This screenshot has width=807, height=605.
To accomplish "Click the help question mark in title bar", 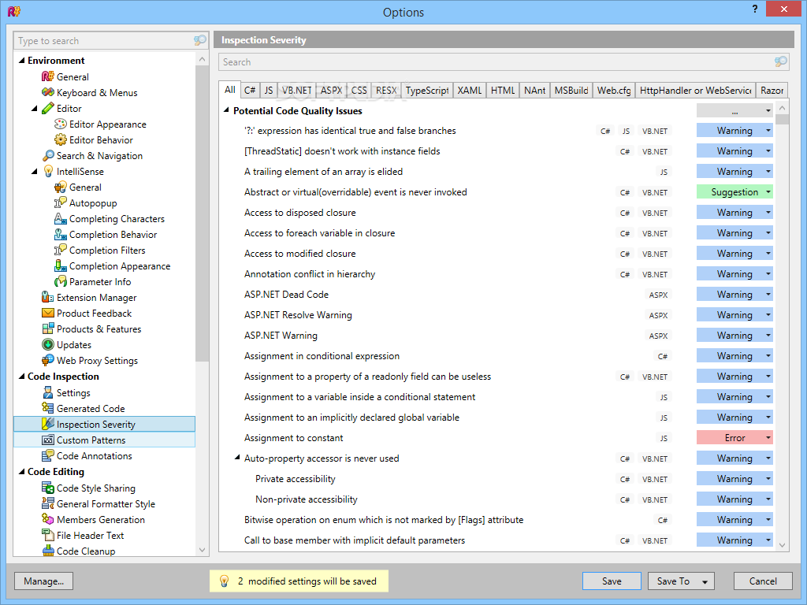I will [x=754, y=9].
